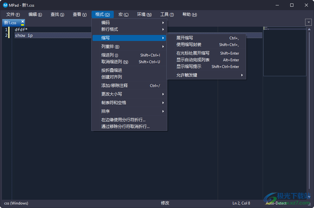Open the tab list dropdown arrow

[x=309, y=22]
